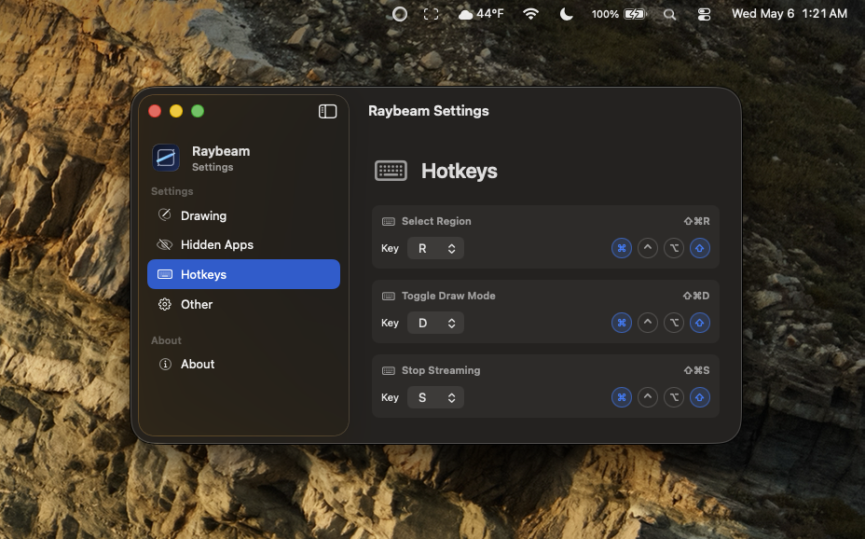Toggle Control modifier for Stop Streaming
The height and width of the screenshot is (539, 865).
(x=648, y=397)
